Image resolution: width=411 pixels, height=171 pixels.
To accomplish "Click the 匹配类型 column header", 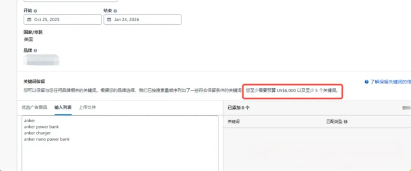I will pos(334,122).
